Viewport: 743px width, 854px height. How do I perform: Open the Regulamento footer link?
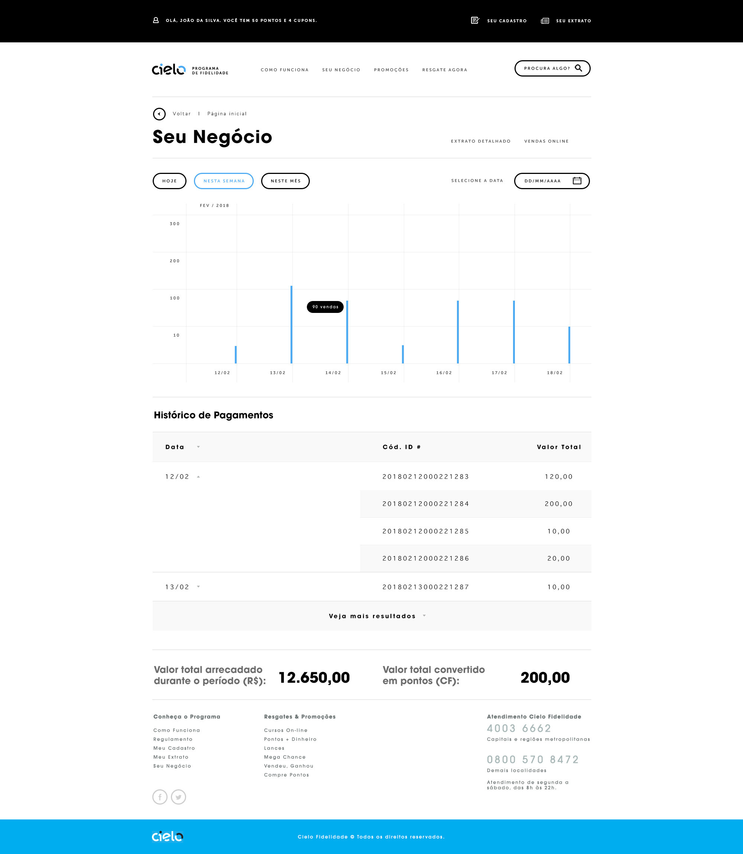[173, 739]
